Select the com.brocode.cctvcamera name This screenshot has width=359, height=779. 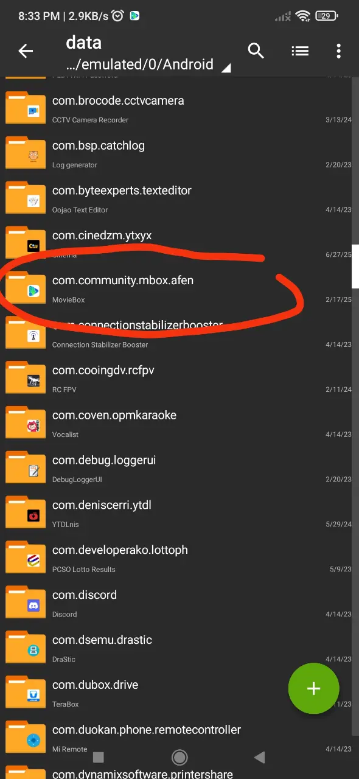[118, 100]
